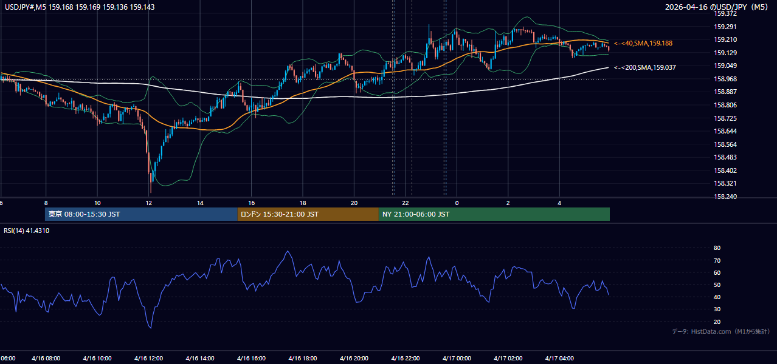Click the RSI(14) 41.4310 indicator label
Image resolution: width=777 pixels, height=364 pixels.
point(27,231)
